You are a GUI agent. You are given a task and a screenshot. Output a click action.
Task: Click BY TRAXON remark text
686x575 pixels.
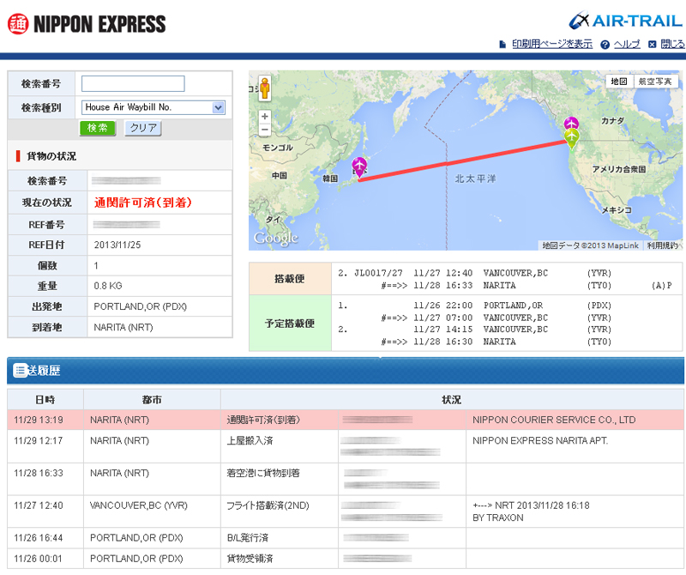[x=498, y=517]
